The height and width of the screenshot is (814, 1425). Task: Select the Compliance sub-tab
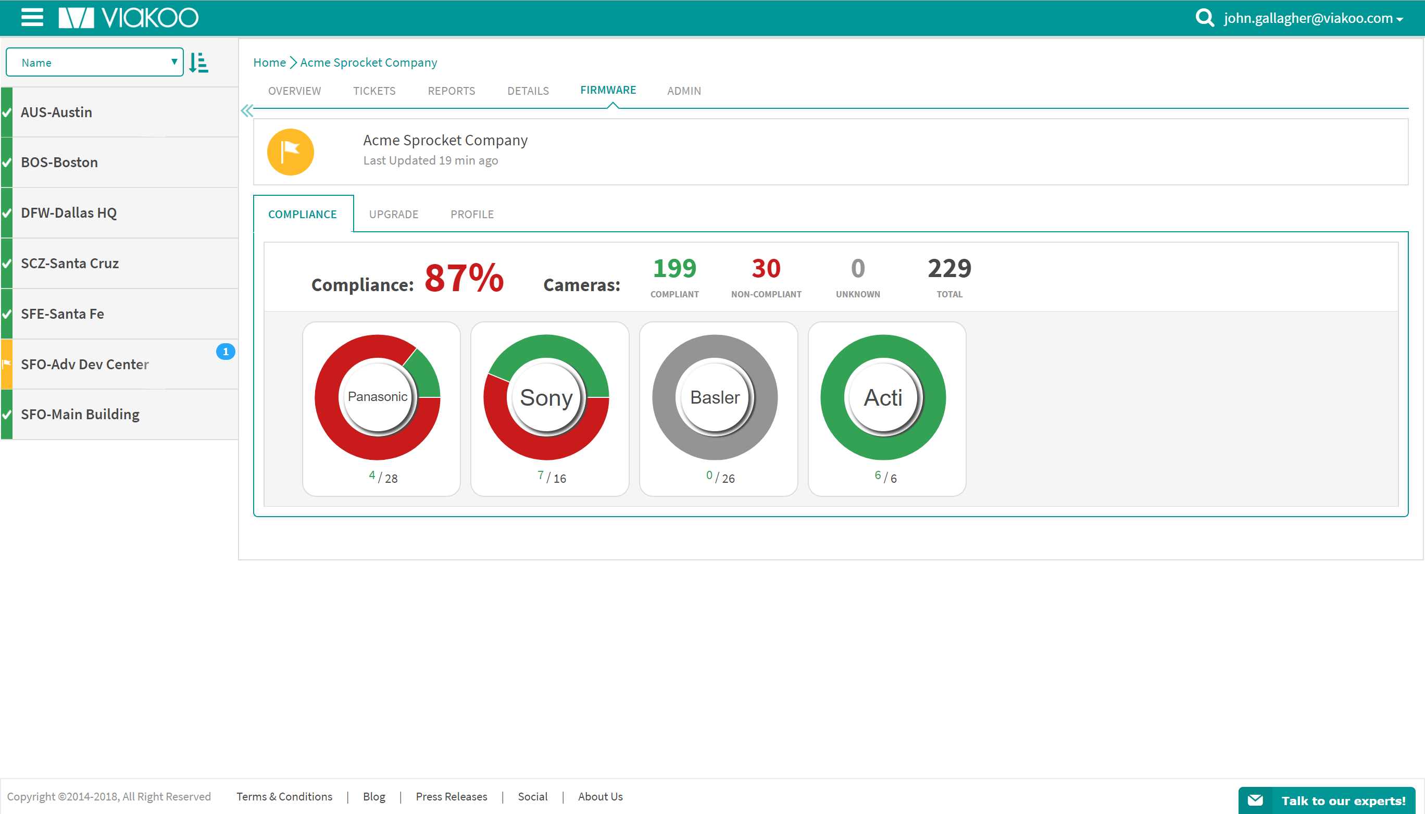[x=303, y=214]
